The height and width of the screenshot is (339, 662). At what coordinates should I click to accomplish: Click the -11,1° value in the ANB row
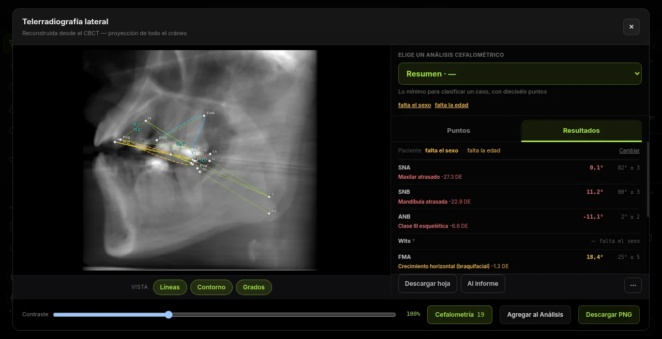click(x=593, y=217)
